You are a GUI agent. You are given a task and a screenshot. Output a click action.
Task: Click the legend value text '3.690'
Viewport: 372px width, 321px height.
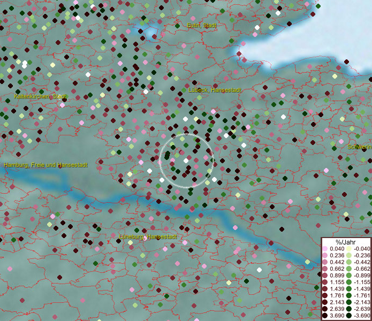pos(337,316)
